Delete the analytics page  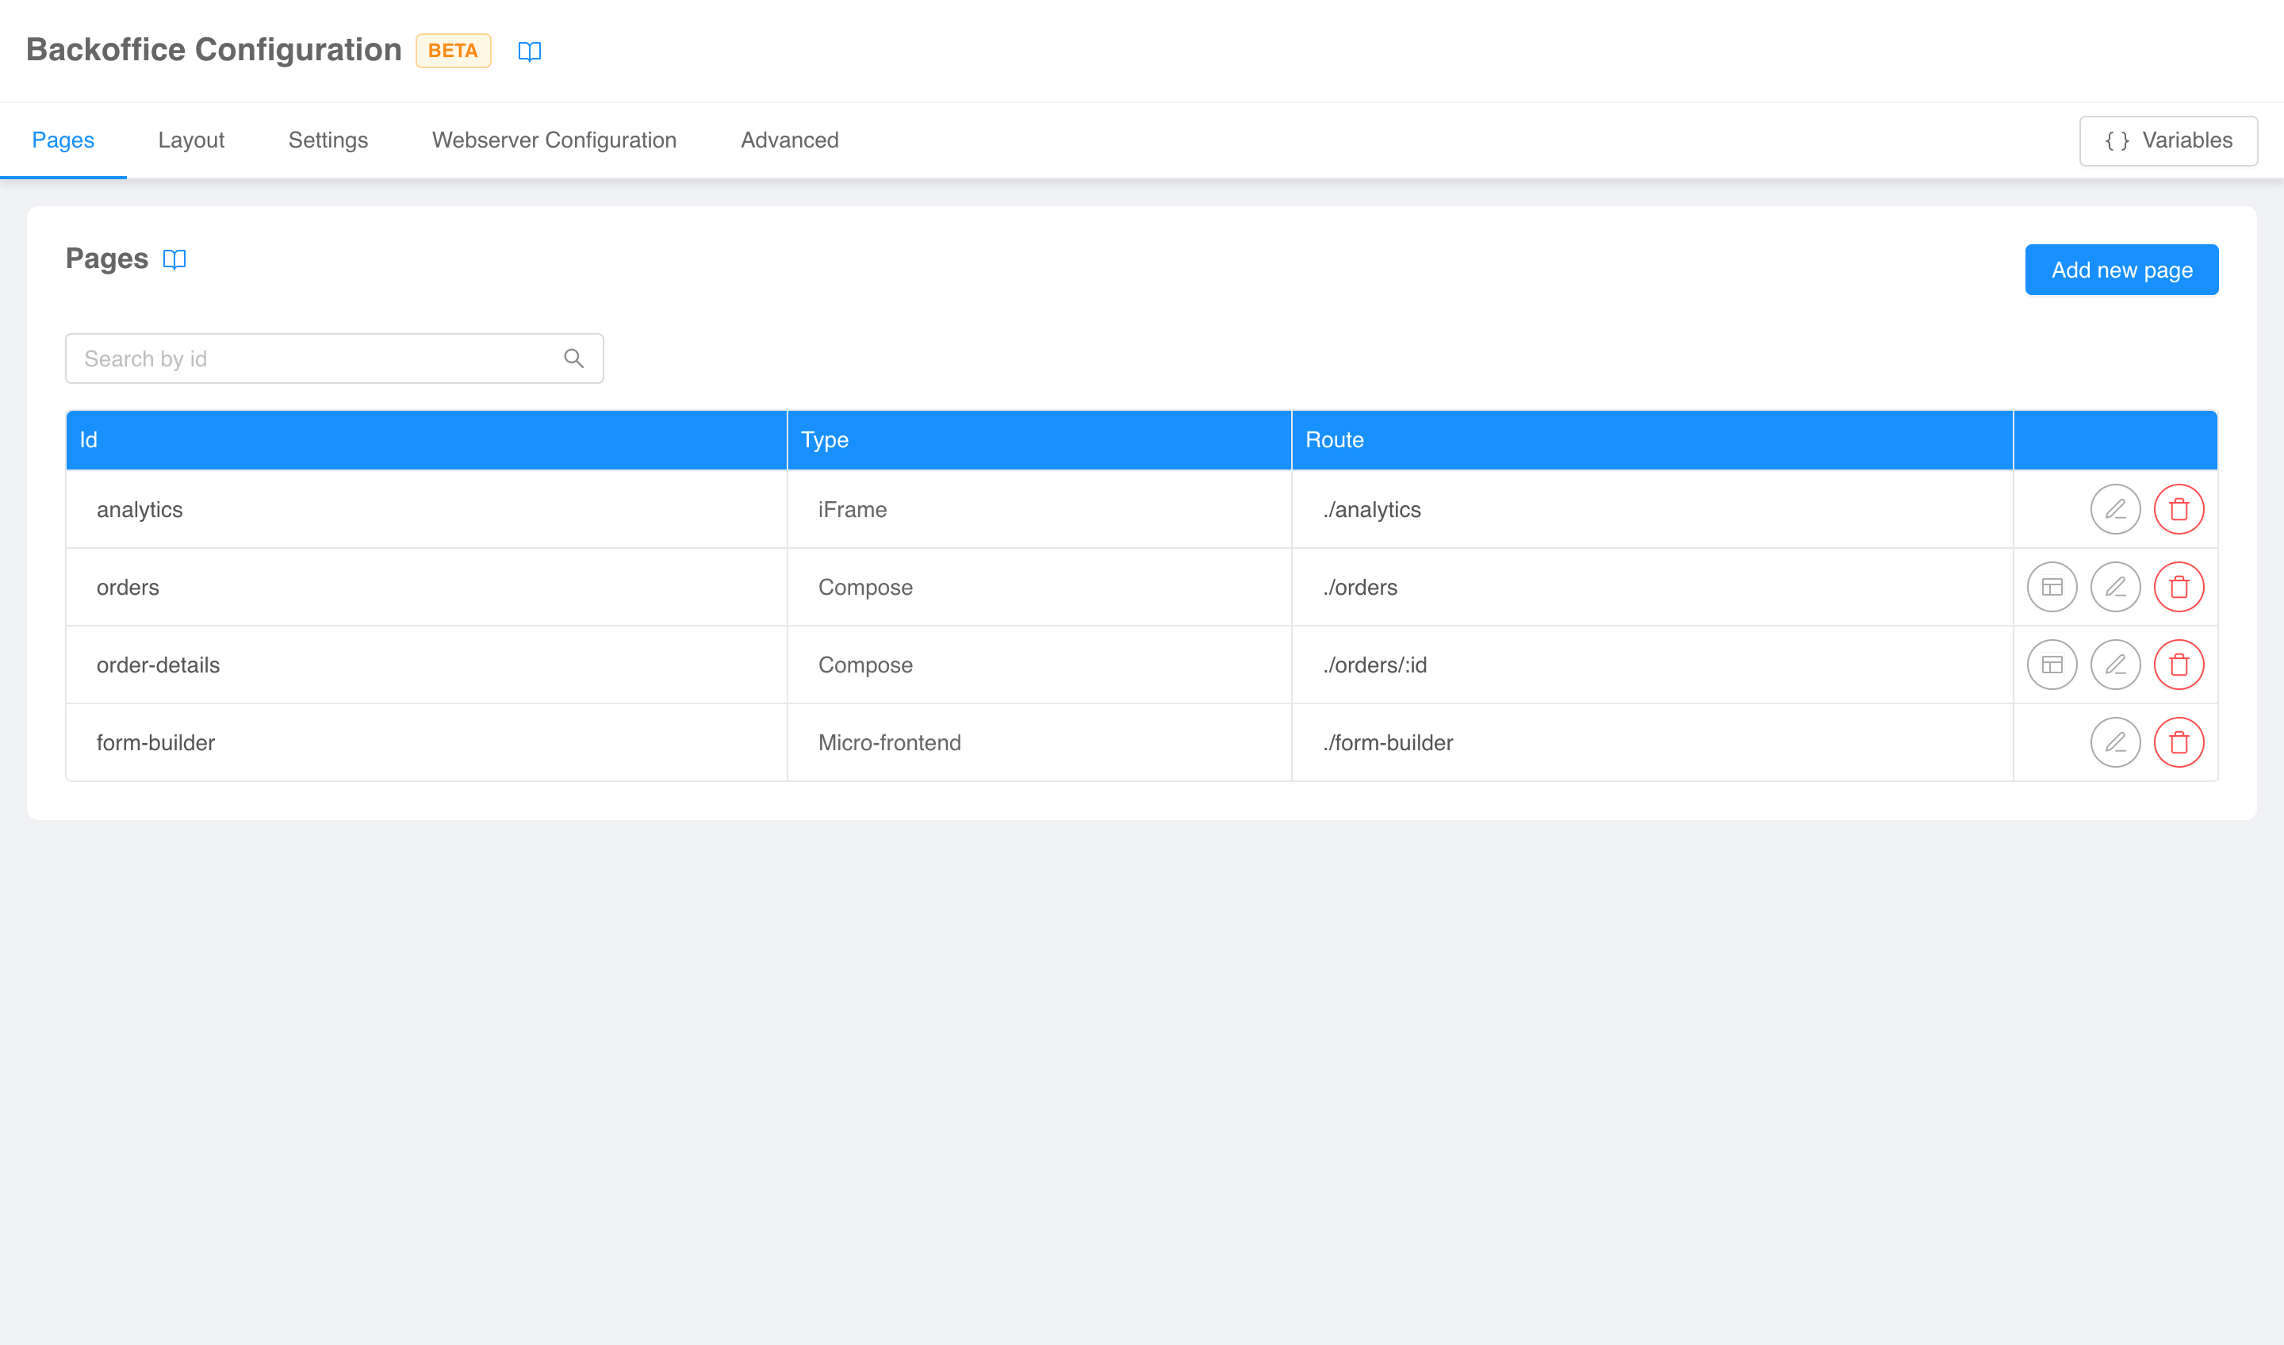(2178, 509)
